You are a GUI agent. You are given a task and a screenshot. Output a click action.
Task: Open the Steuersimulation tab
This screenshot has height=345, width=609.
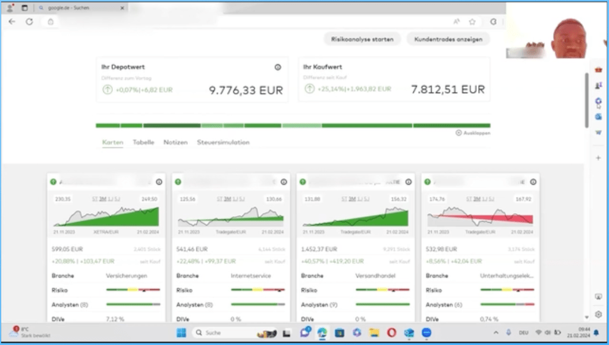click(x=223, y=143)
